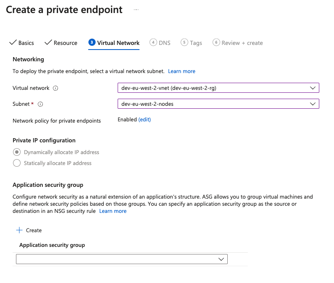Screen dimensions: 334x283
Task: Click the step 4 DNS circle icon
Action: [153, 42]
